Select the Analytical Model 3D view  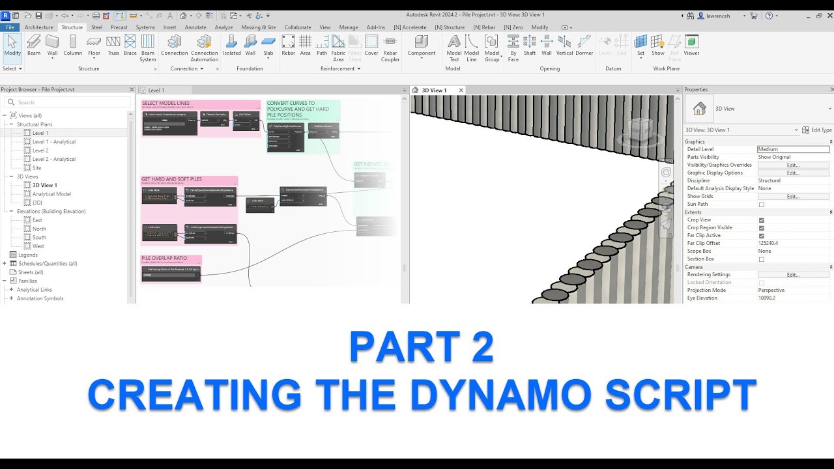click(x=51, y=194)
